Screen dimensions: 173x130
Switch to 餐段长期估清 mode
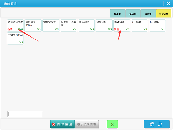(87, 124)
